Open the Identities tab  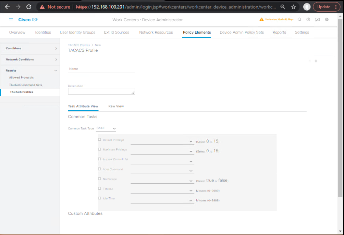43,32
